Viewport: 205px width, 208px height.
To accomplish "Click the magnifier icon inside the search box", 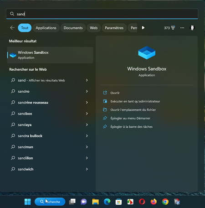I will (x=12, y=14).
